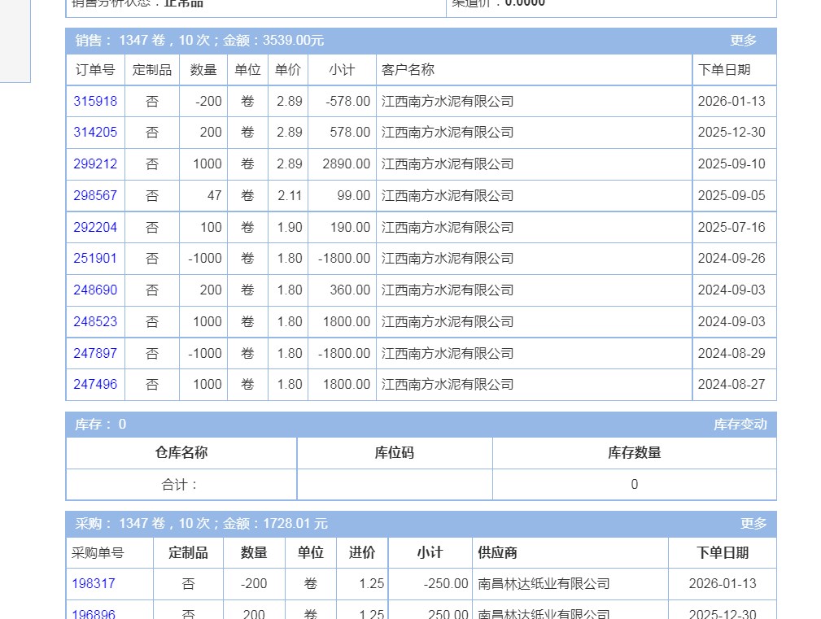The width and height of the screenshot is (821, 619).
Task: Open sales order 247897
Action: (x=95, y=354)
